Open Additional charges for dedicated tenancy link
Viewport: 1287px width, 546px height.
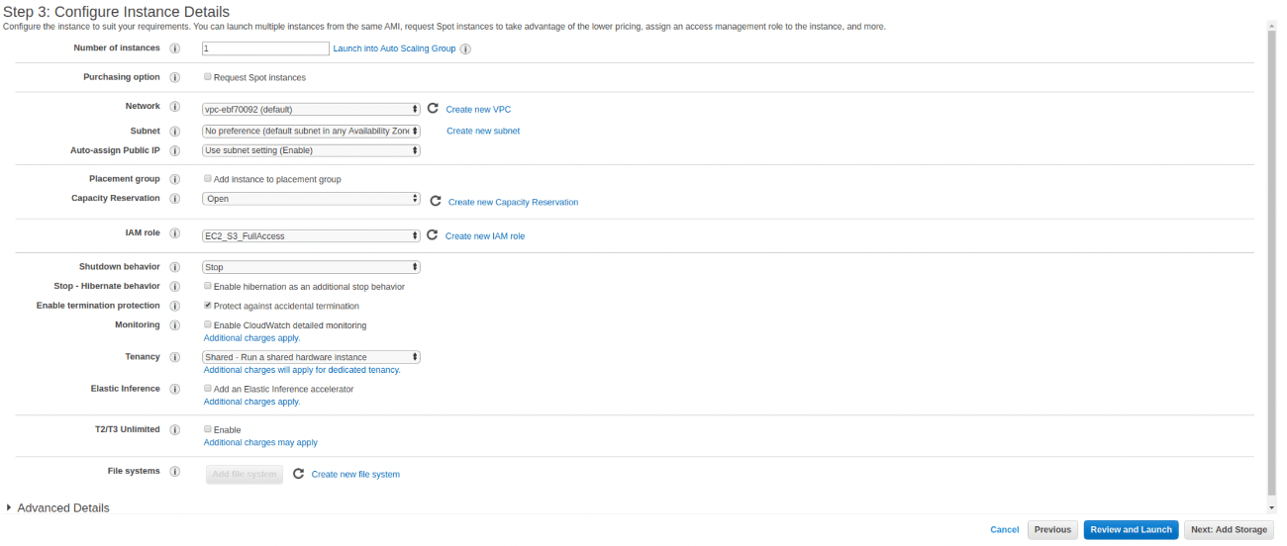[302, 370]
